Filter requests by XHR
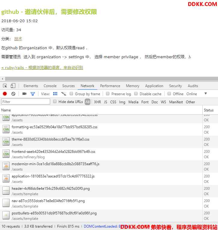 [97, 102]
